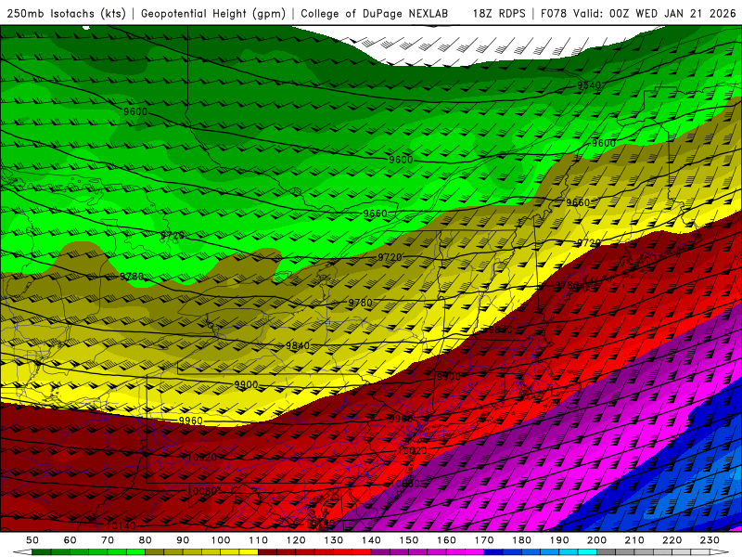Screen dimensions: 742x557
Task: Click the "Geopotential Height (gpm)" header text
Action: (x=213, y=13)
